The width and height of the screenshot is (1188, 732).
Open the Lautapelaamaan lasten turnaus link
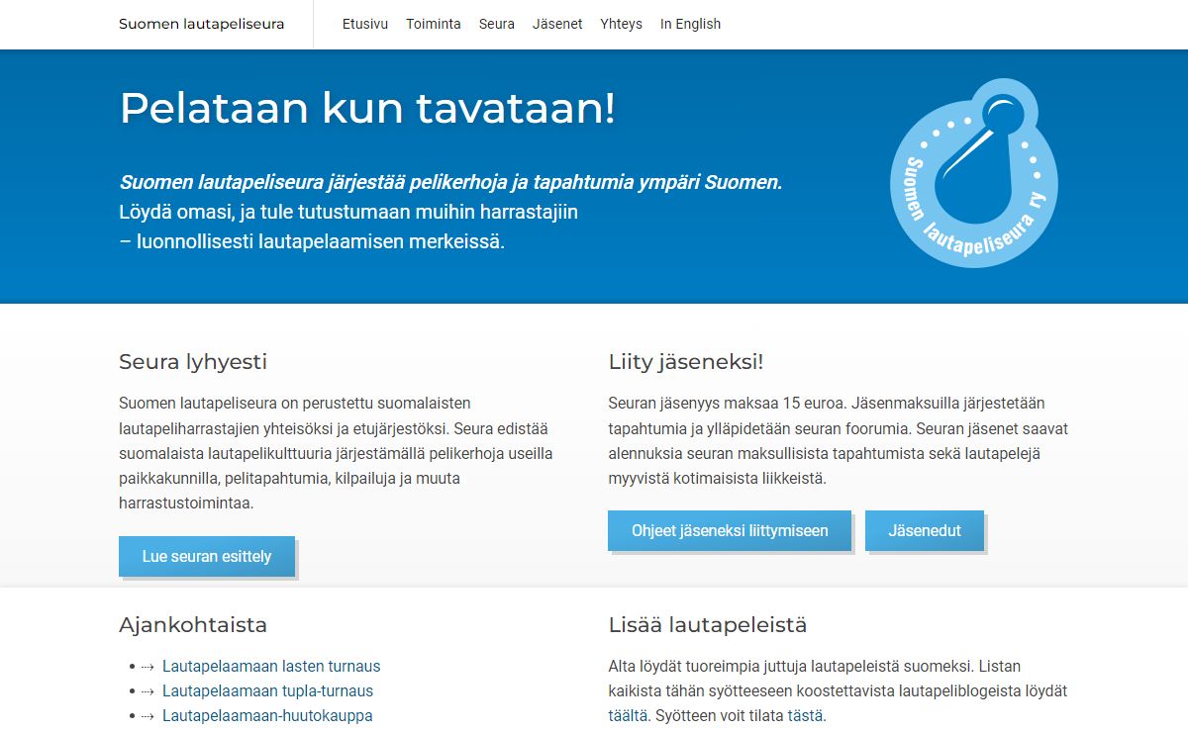(271, 666)
